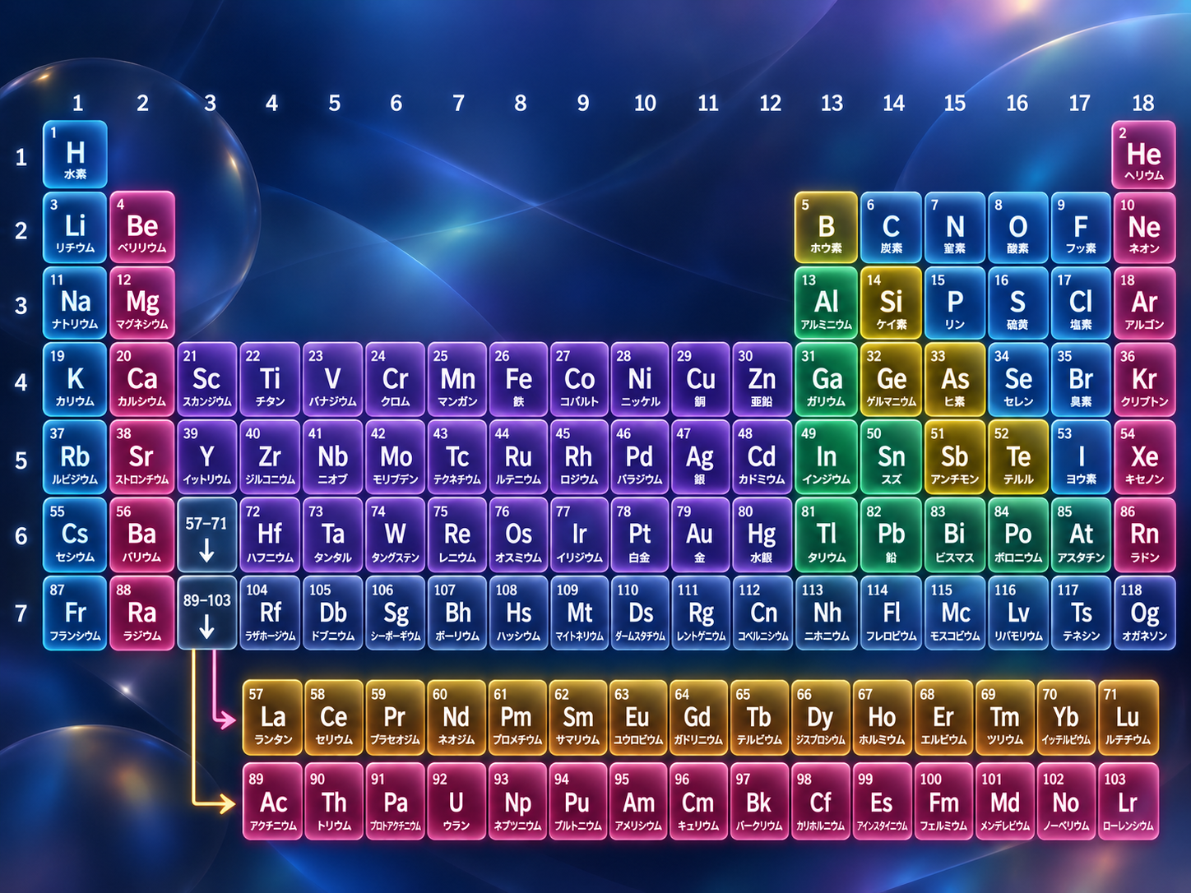Image resolution: width=1191 pixels, height=893 pixels.
Task: Select the Calcium (Ca) tile
Action: [142, 379]
